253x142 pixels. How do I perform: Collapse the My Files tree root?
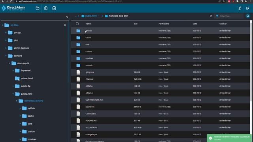[2, 25]
